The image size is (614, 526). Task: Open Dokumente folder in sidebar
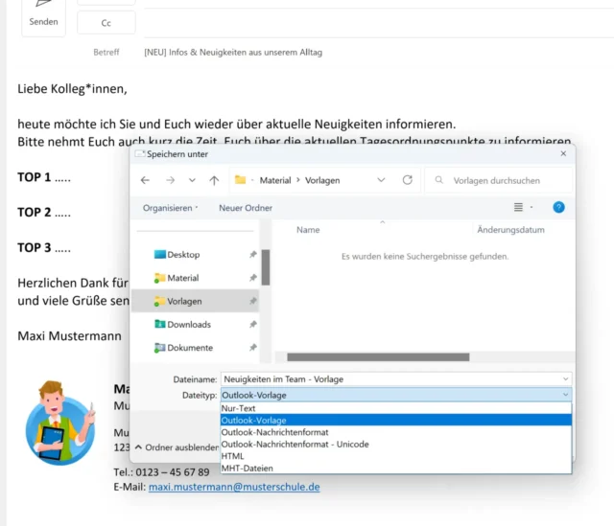coord(189,348)
